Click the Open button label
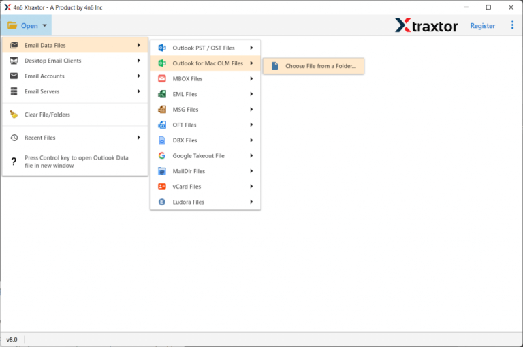 point(29,26)
